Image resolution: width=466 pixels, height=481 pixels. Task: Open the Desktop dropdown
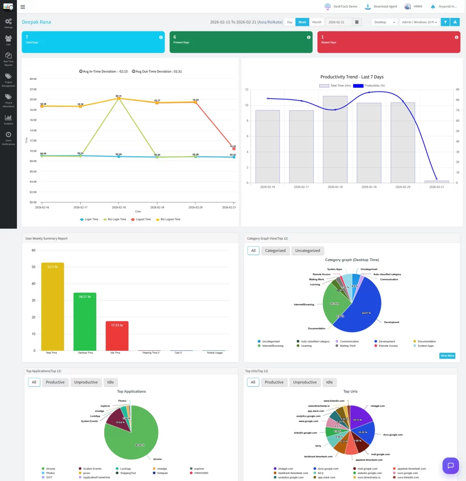point(384,22)
